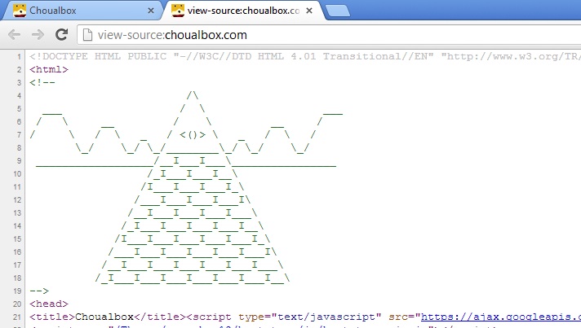The height and width of the screenshot is (328, 581).
Task: Close the view-source:choualbox tab
Action: click(309, 11)
